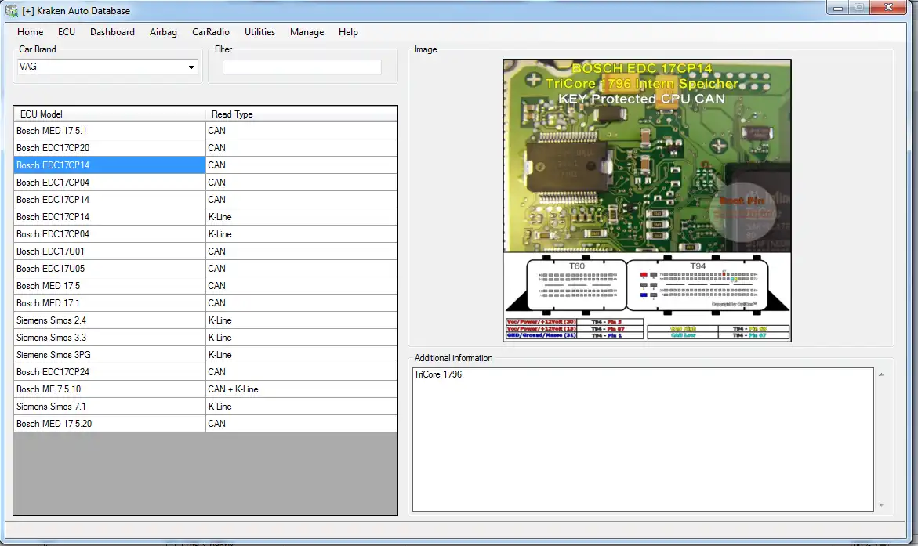Sort by the Read Type column header
This screenshot has height=546, width=918.
[301, 114]
